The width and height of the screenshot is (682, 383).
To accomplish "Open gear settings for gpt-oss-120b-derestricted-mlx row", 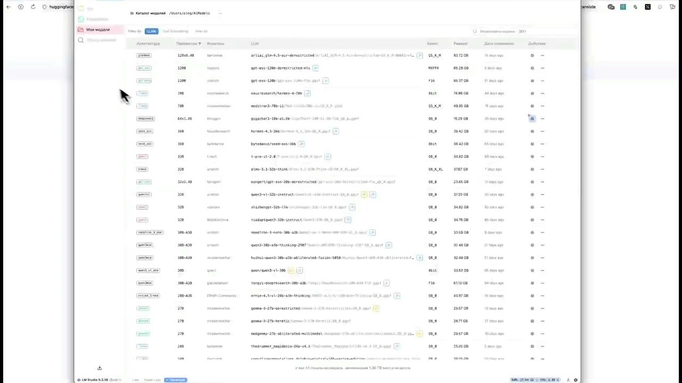I will (532, 68).
